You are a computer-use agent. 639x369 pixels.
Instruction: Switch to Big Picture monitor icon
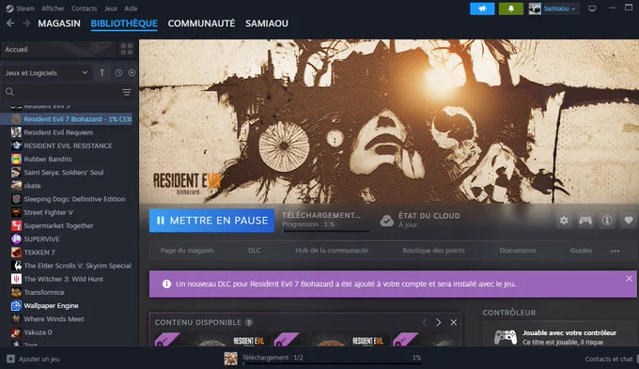point(592,8)
